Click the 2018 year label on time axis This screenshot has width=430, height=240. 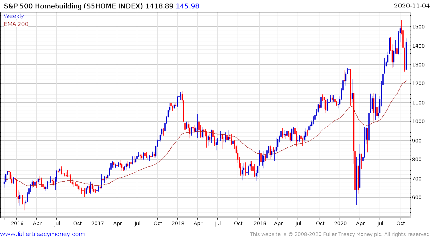(x=178, y=223)
